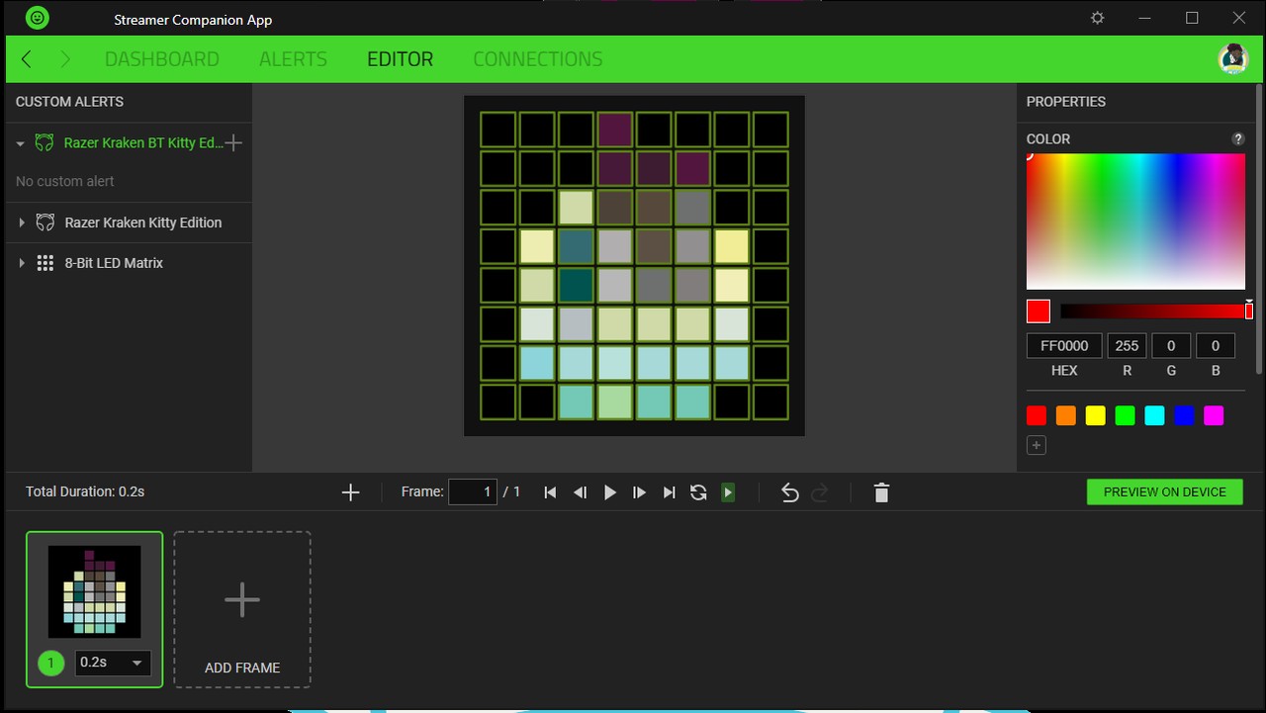Click the dark teal LED cell
Image resolution: width=1266 pixels, height=713 pixels.
pos(576,285)
